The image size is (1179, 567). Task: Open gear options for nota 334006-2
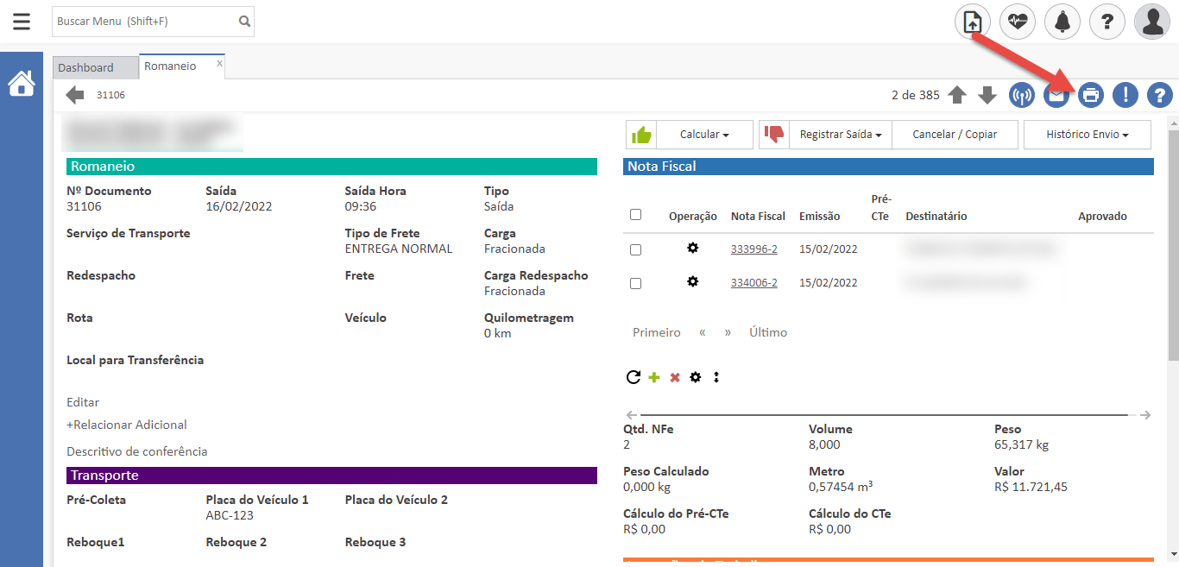(x=692, y=281)
